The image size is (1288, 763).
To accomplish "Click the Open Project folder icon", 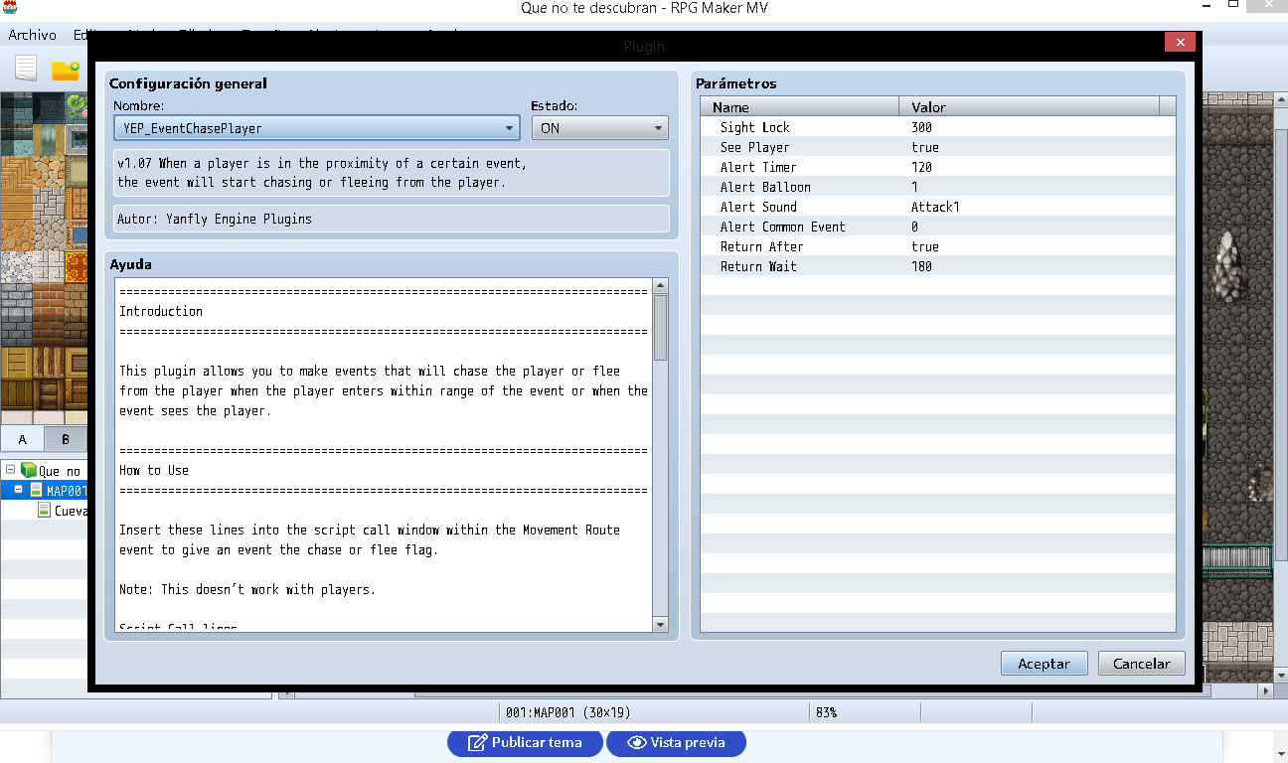I will click(66, 70).
